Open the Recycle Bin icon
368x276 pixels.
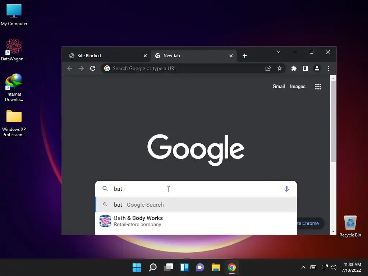click(x=350, y=226)
